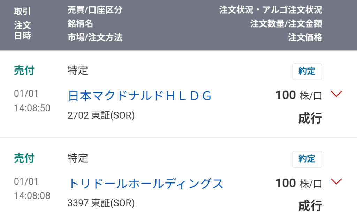This screenshot has height=224, width=357.
Task: Click the 注文状況・アルゴ注文状況 header
Action: point(271,10)
